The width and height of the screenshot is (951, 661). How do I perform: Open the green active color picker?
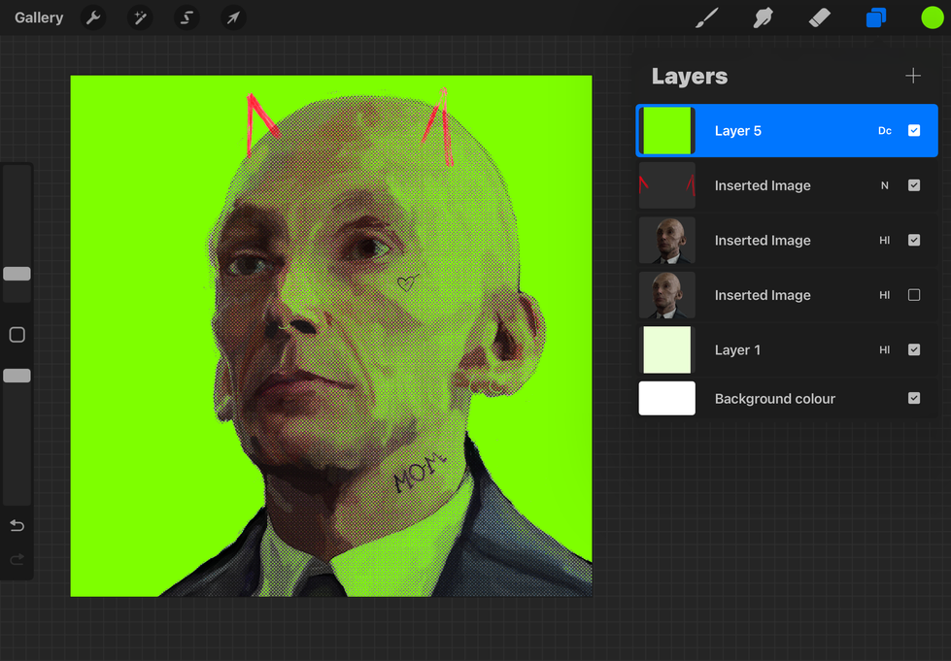[933, 17]
